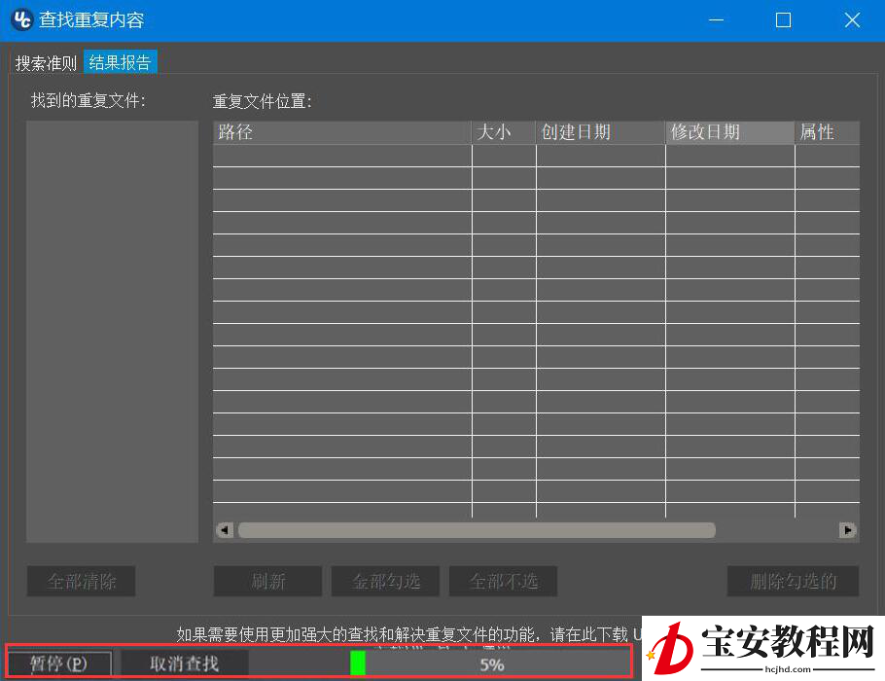Click the UltraCompare app icon in title bar
Image resolution: width=885 pixels, height=681 pixels.
pos(22,19)
